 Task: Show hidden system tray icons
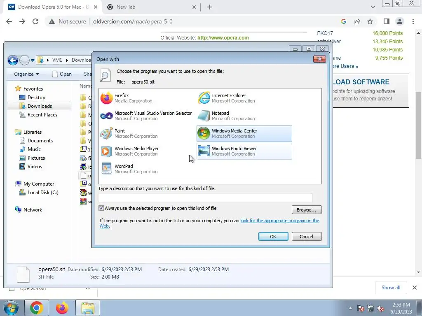pos(350,308)
